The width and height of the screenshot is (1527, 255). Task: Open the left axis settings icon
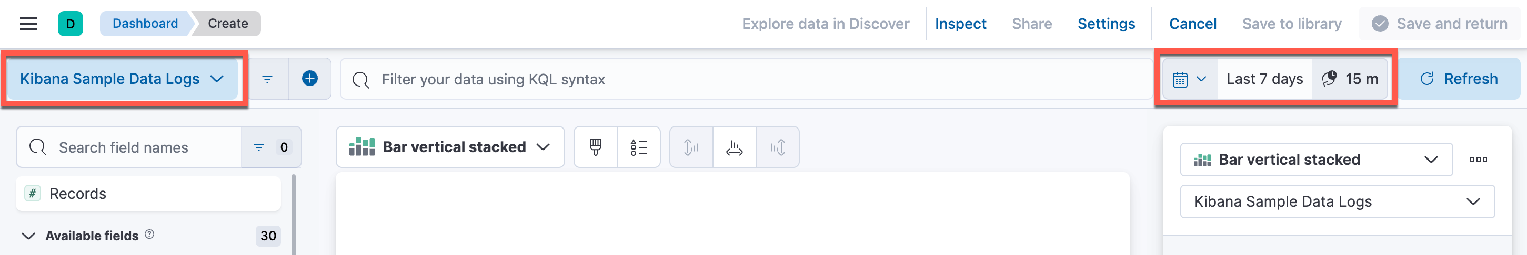pyautogui.click(x=691, y=147)
